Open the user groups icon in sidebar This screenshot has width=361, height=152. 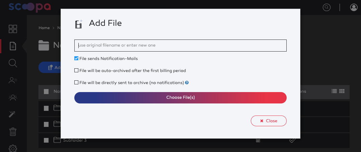click(13, 97)
